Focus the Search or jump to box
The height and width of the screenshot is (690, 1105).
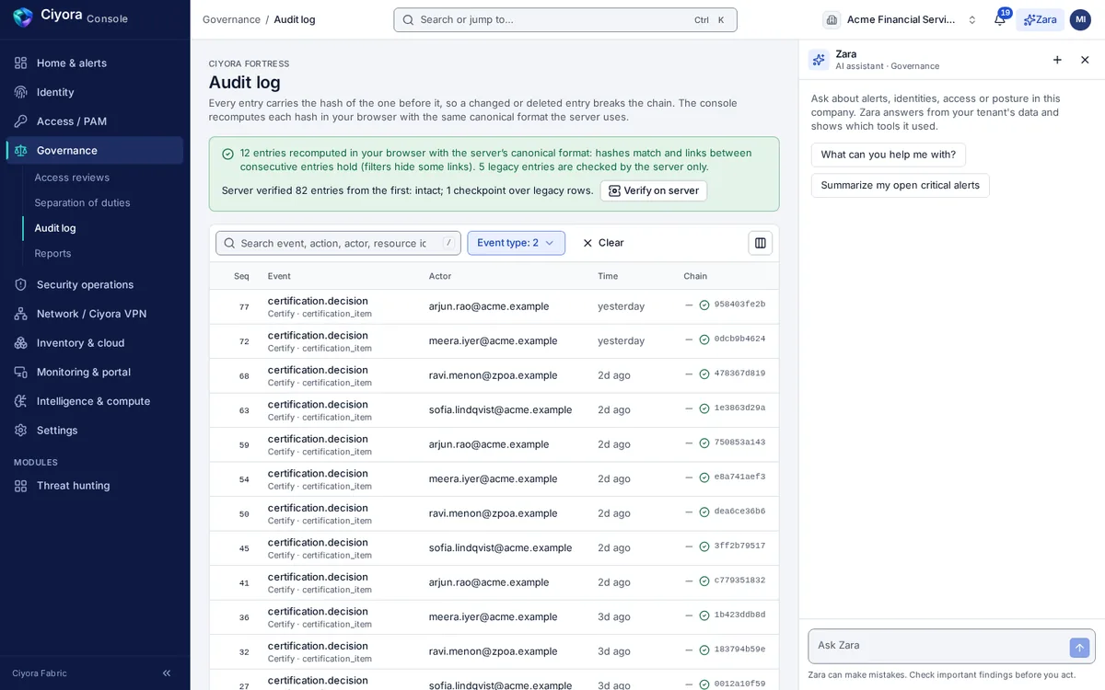565,19
